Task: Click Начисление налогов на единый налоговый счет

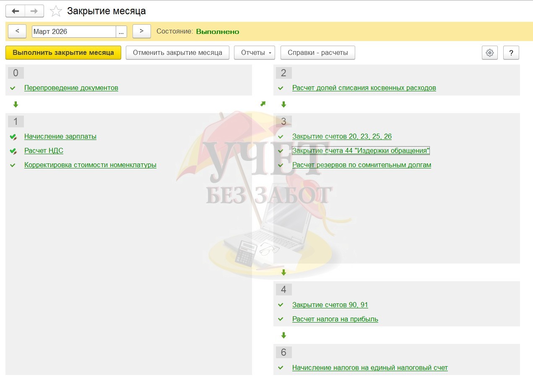Action: 370,368
